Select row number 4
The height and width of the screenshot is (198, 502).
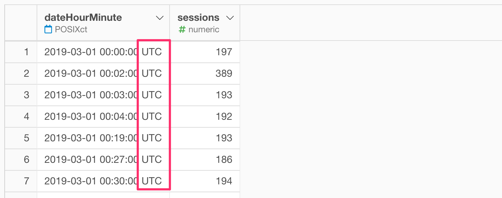coord(21,117)
